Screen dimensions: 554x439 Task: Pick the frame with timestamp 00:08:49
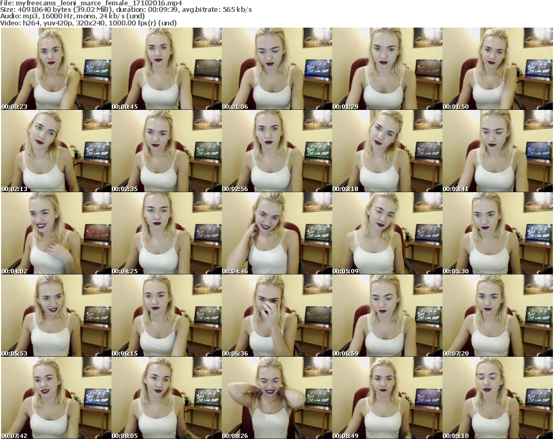pos(387,398)
